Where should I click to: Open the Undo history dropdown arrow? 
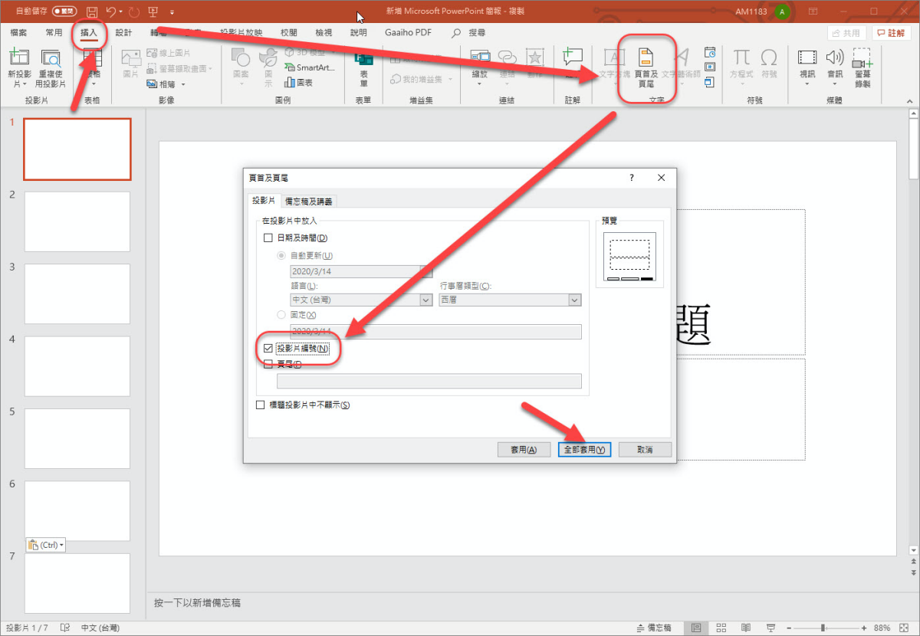pyautogui.click(x=120, y=12)
